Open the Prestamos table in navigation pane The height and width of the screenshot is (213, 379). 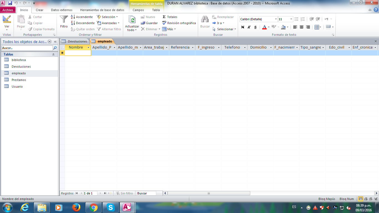pos(19,80)
